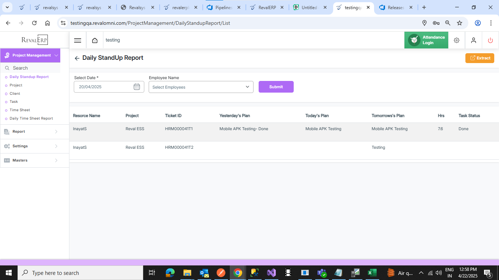Click the hamburger menu icon

(x=77, y=40)
